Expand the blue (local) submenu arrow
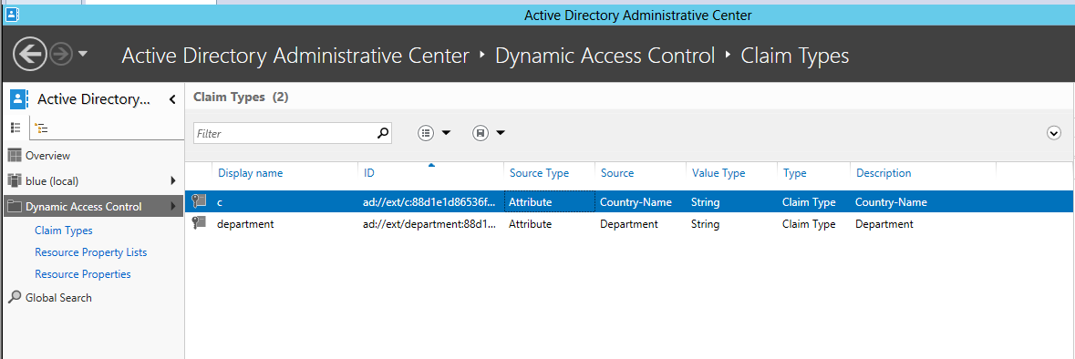This screenshot has width=1075, height=359. tap(172, 181)
